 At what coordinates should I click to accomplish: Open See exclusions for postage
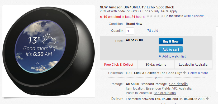tap(165, 93)
